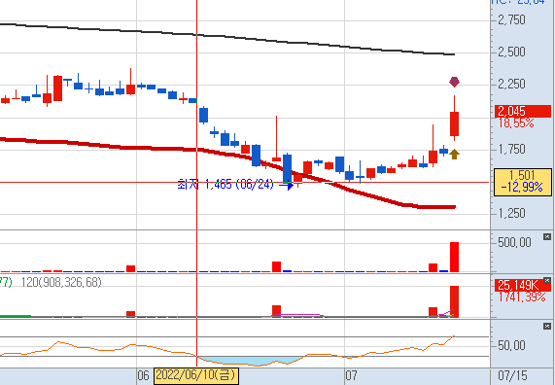Click the red 2,045 current price label
555x385 pixels.
click(522, 111)
